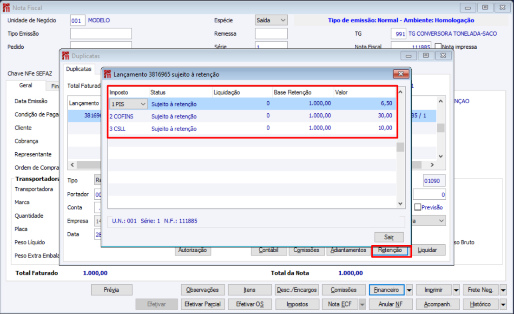Click the Acompanh. button
The width and height of the screenshot is (514, 314).
[x=437, y=304]
